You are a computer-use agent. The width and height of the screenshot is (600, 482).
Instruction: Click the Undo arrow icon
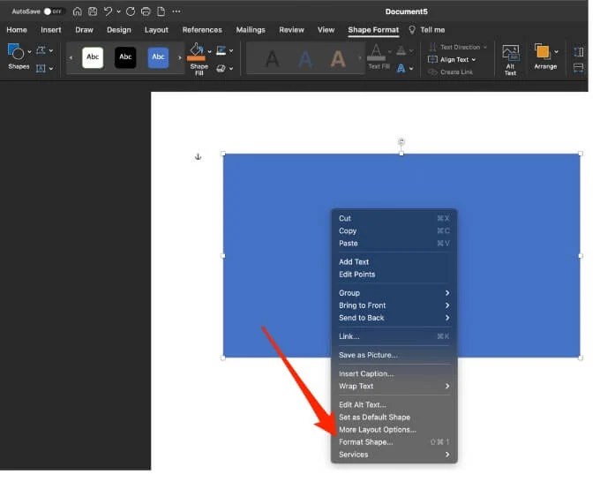(x=109, y=11)
